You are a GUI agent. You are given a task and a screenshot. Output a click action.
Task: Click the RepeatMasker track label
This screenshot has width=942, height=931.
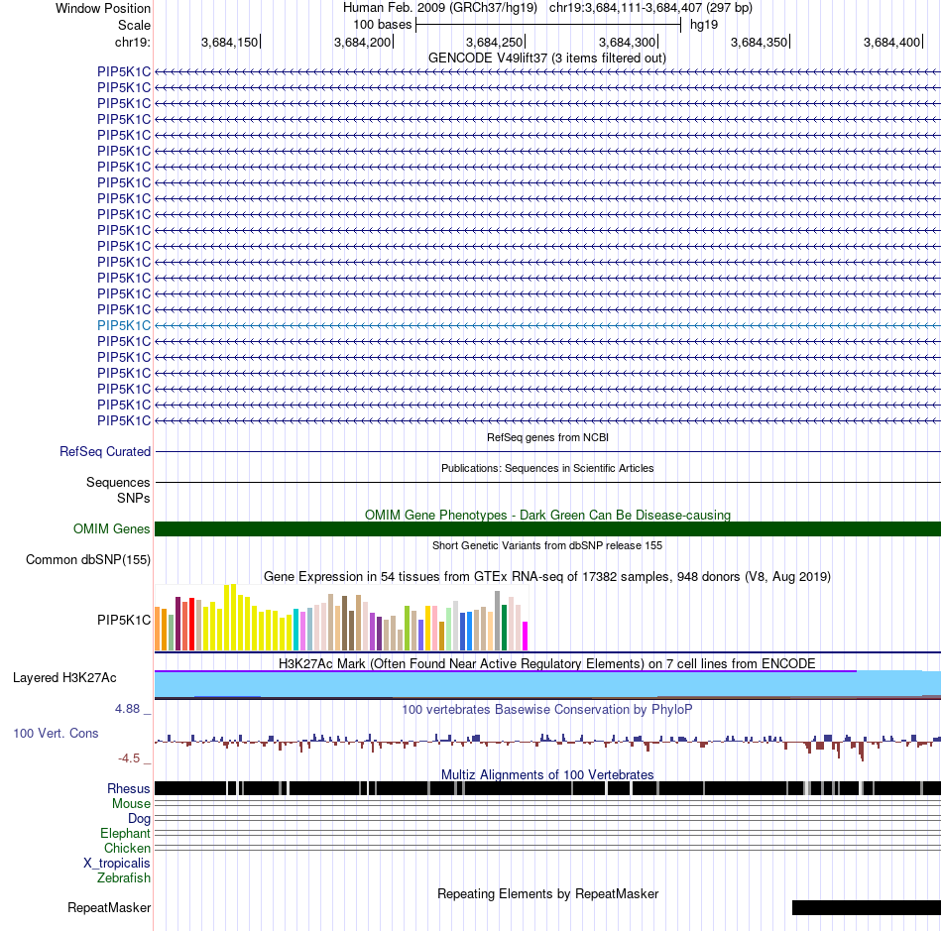(109, 907)
